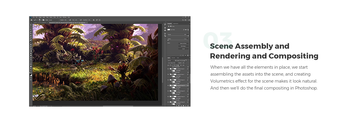Toggle the brush settings panel icon
The height and width of the screenshot is (124, 352).
coord(43,20)
